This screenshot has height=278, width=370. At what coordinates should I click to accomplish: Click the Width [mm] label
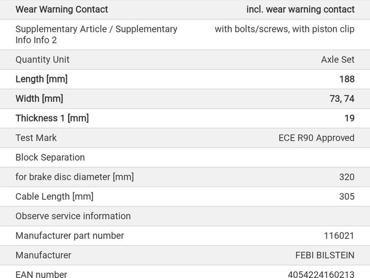[x=40, y=98]
